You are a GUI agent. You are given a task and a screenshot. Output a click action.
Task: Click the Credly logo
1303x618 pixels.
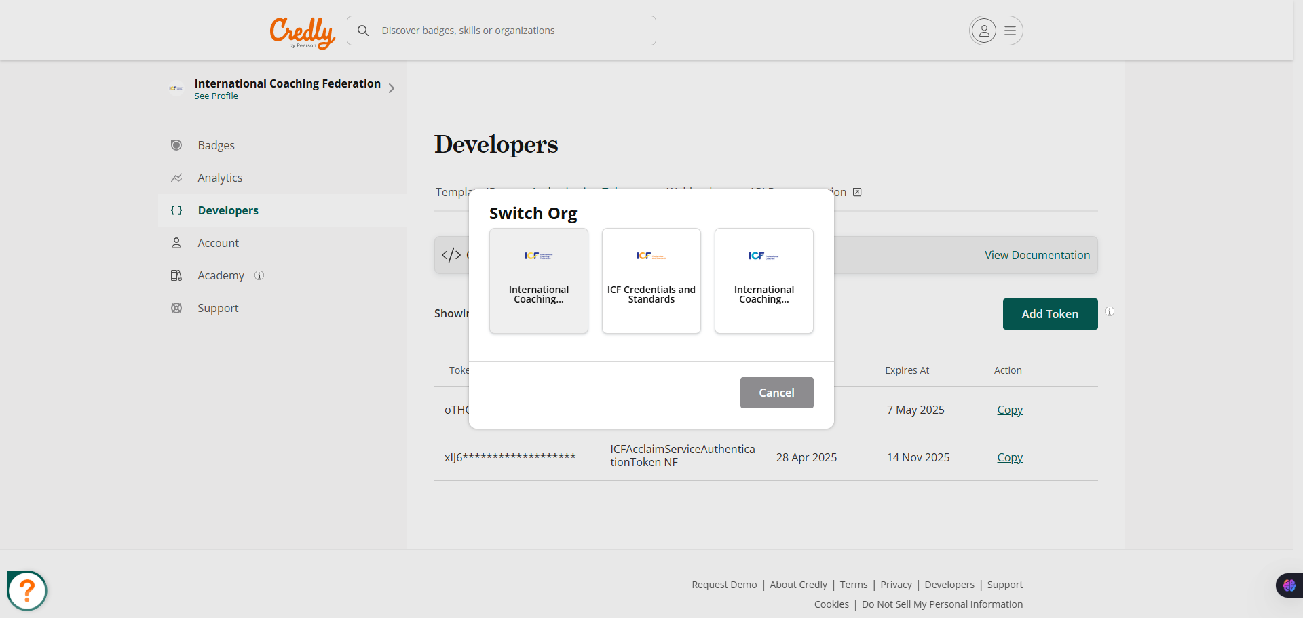tap(302, 33)
